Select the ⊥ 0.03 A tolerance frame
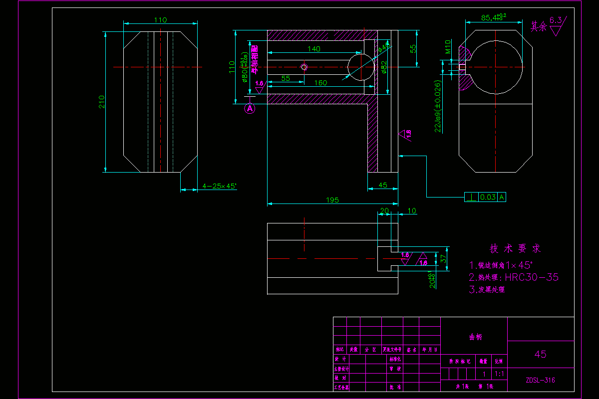The image size is (599, 399). click(x=485, y=197)
